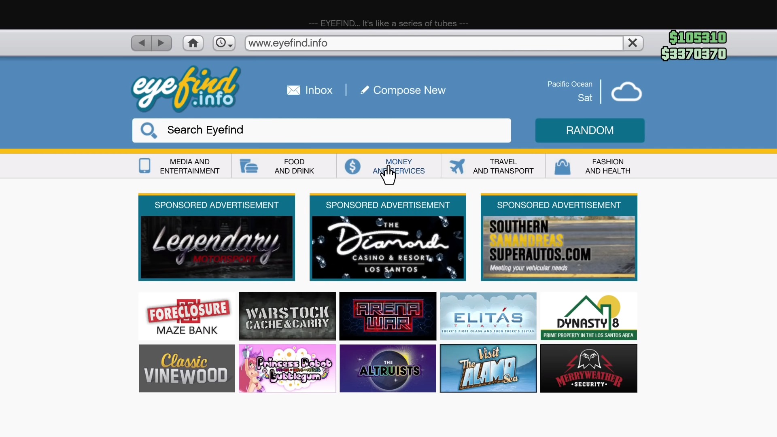Click the Eyefind home button icon
Screen dimensions: 777x437
pyautogui.click(x=193, y=43)
